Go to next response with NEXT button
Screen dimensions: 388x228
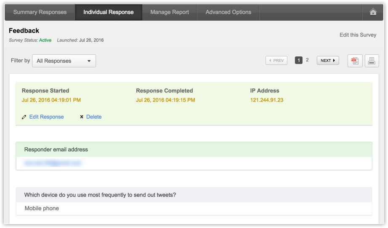327,61
